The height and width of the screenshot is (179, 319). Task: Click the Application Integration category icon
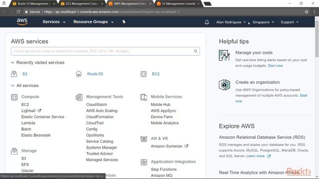(x=144, y=162)
